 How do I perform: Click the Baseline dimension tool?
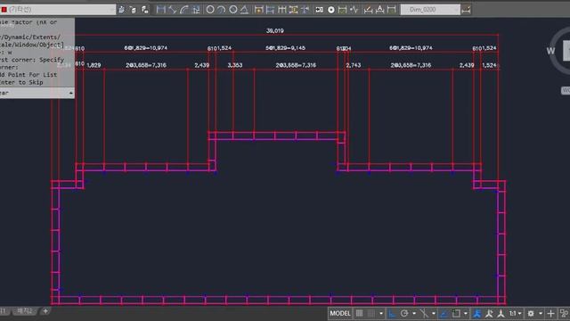[270, 10]
